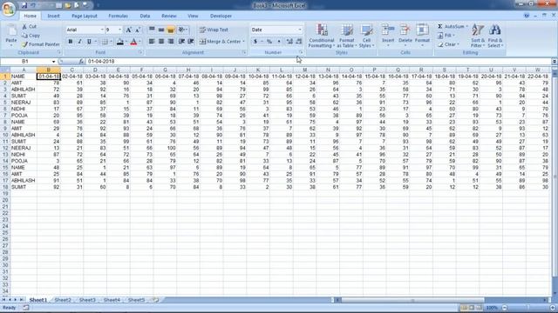
Task: Decrease font size with Shrink Font
Action: pos(138,30)
